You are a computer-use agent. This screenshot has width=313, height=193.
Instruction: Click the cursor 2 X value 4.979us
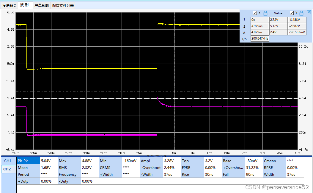pyautogui.click(x=260, y=26)
